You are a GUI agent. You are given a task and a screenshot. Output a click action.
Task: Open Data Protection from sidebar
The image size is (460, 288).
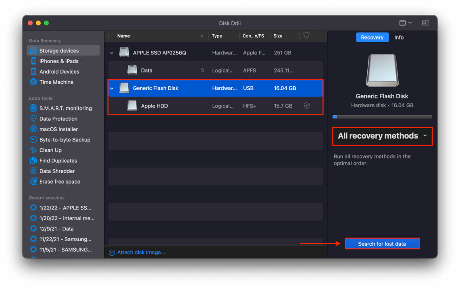(54, 119)
